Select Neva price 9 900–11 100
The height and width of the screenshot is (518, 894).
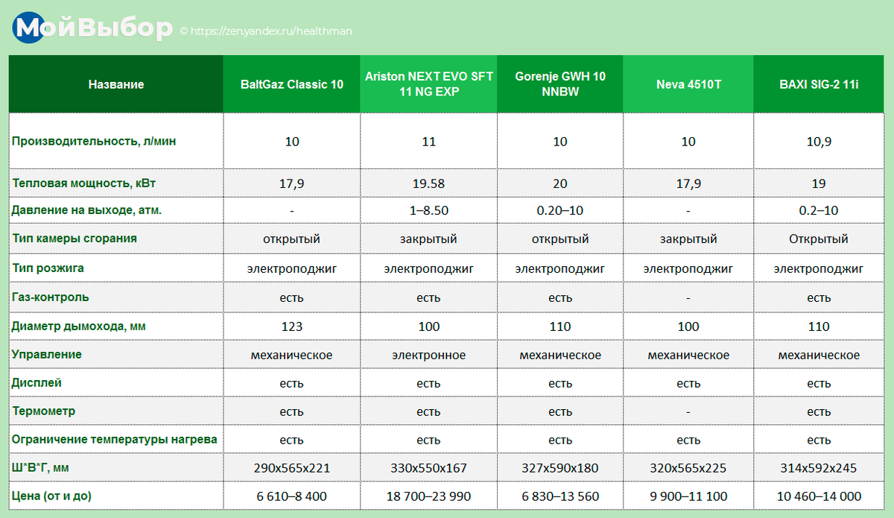688,496
